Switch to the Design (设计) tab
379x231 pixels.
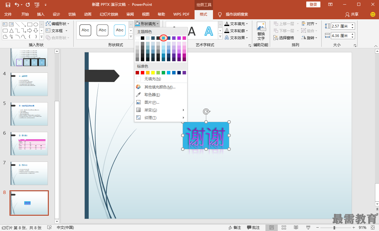pyautogui.click(x=56, y=14)
